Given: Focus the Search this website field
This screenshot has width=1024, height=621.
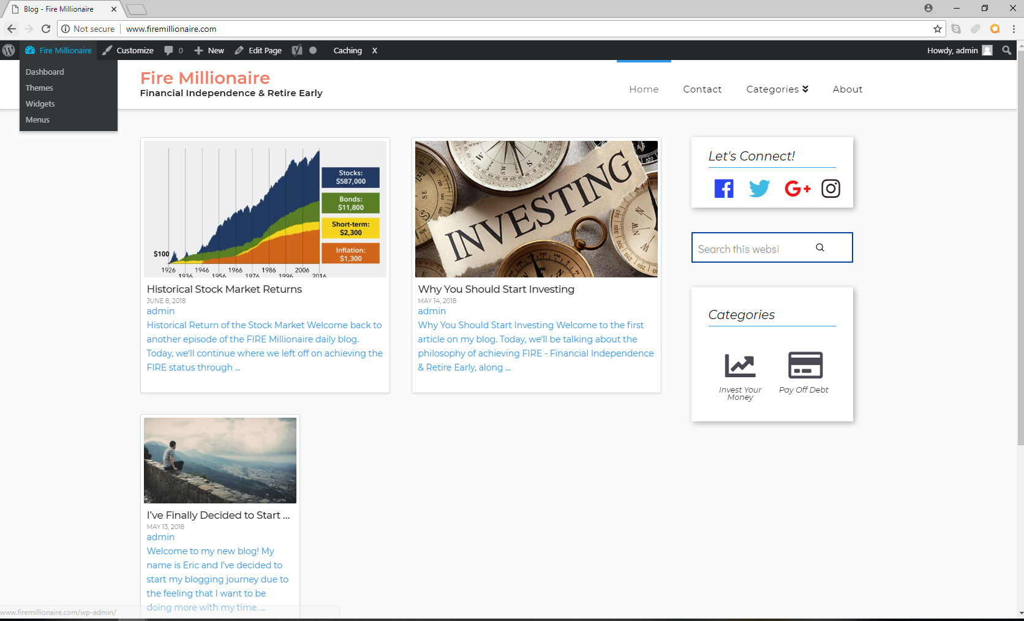Looking at the screenshot, I should [x=752, y=247].
